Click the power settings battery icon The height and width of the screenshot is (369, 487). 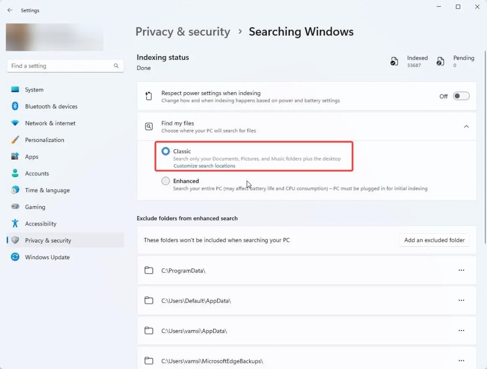click(x=149, y=96)
